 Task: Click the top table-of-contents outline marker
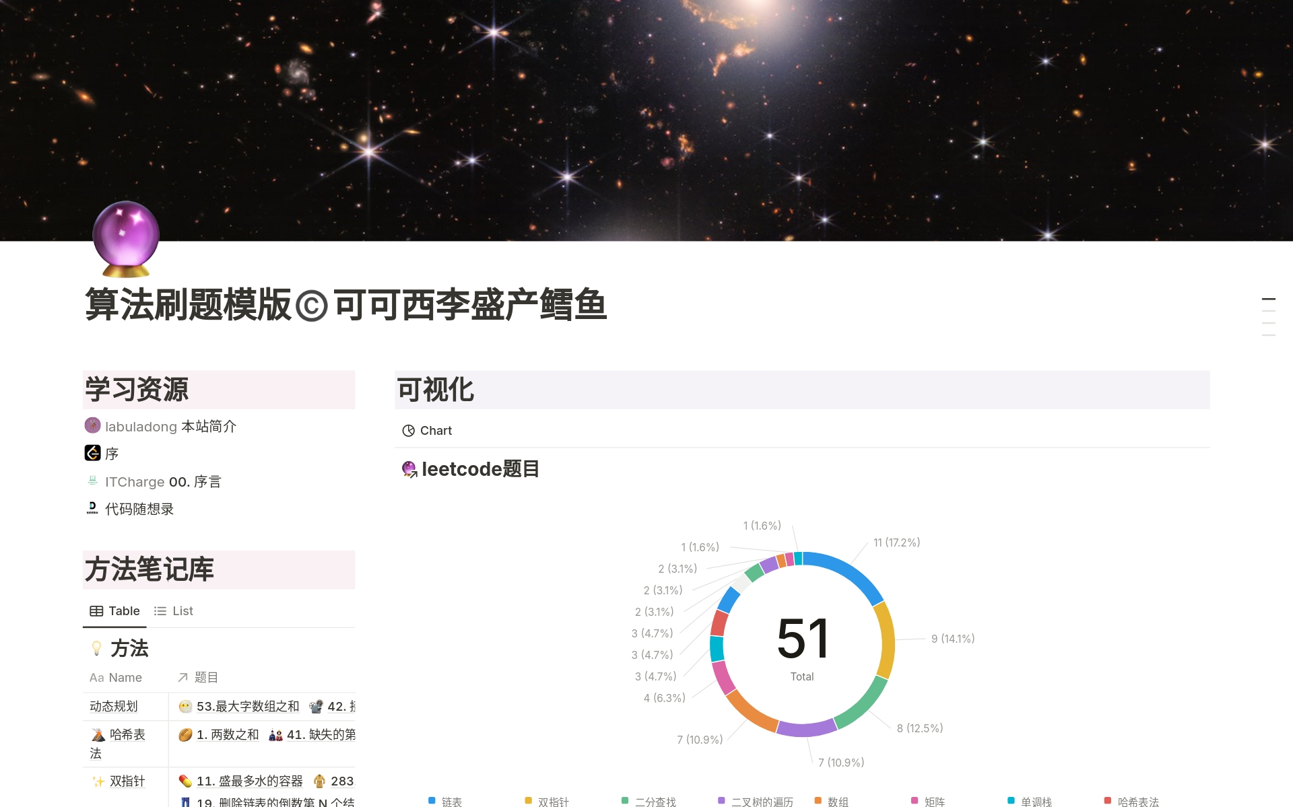pos(1268,299)
